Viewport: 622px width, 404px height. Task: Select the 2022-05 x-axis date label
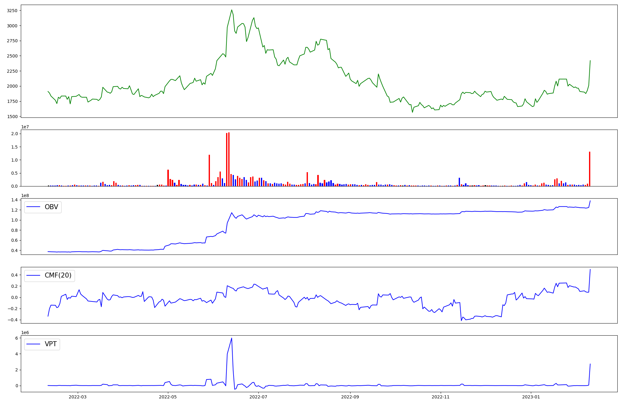point(168,397)
